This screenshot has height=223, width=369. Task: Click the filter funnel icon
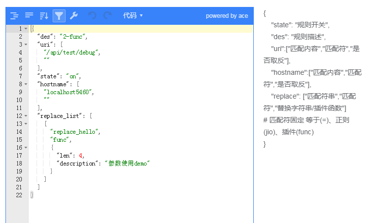59,16
